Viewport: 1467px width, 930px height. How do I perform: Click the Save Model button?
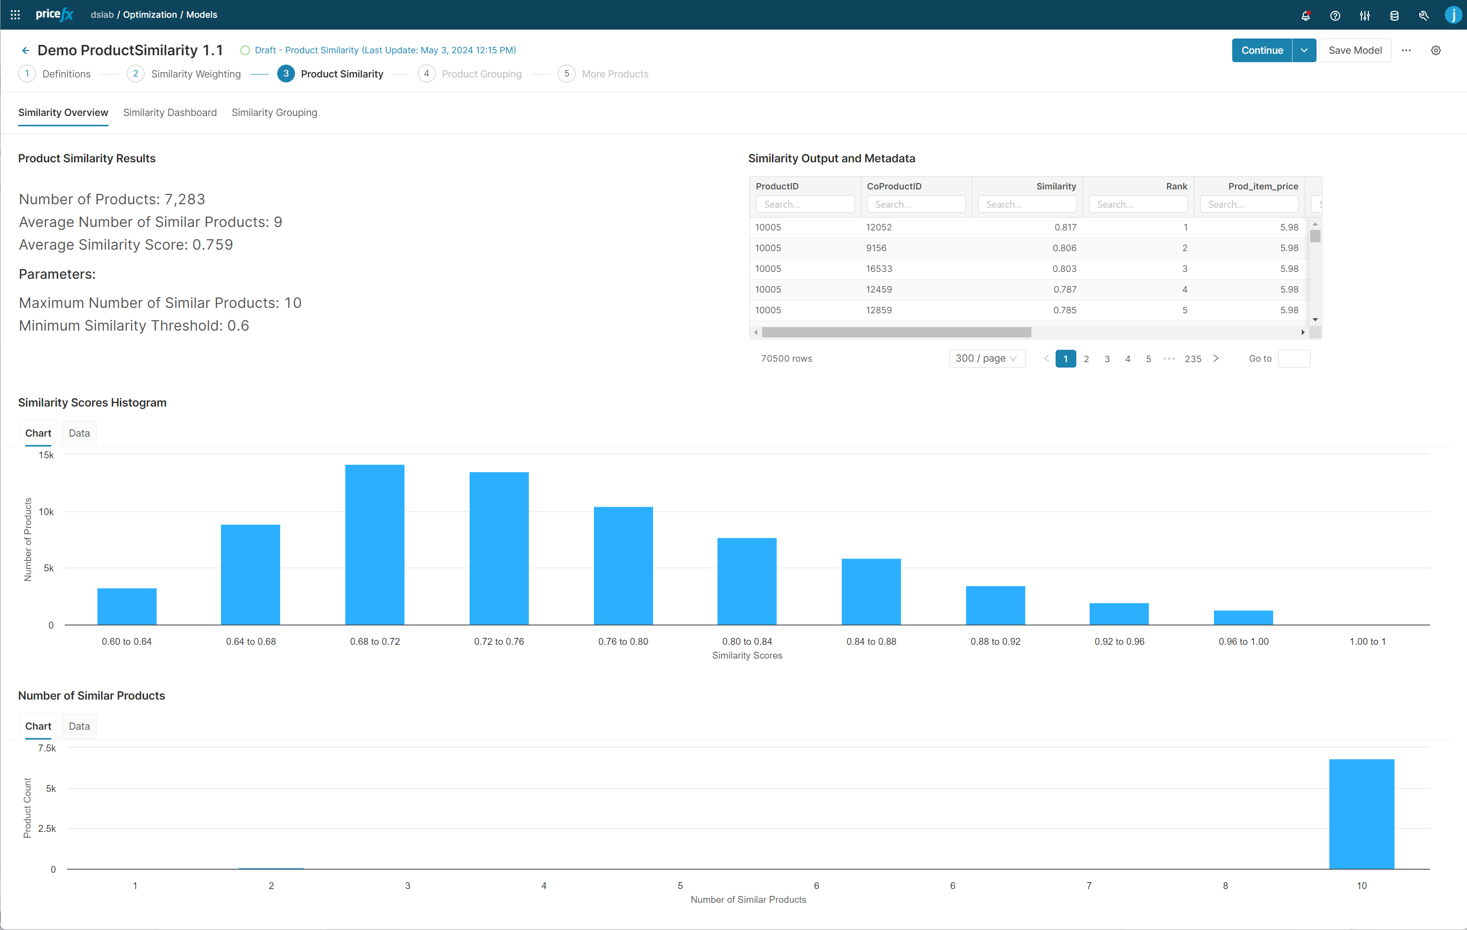click(x=1355, y=51)
